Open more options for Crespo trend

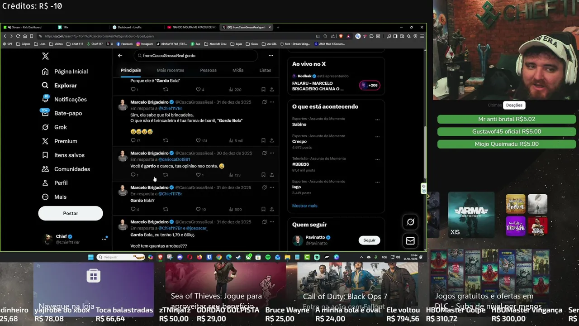tap(377, 137)
